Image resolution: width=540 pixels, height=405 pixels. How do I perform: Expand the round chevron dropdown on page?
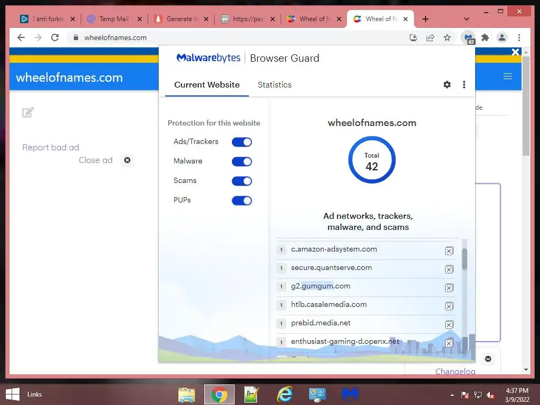488,359
